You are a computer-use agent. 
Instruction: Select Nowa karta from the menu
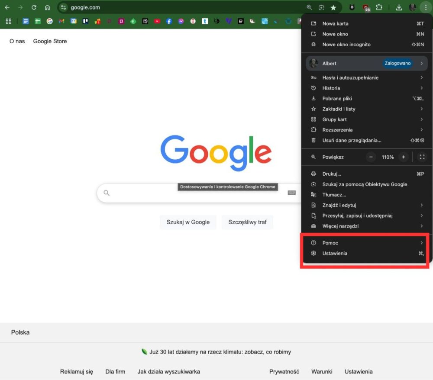[x=367, y=23]
